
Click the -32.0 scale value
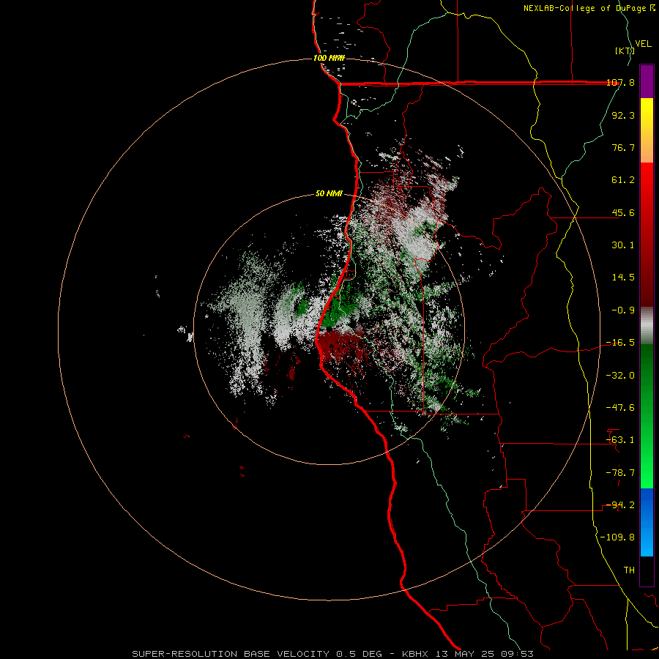[620, 376]
